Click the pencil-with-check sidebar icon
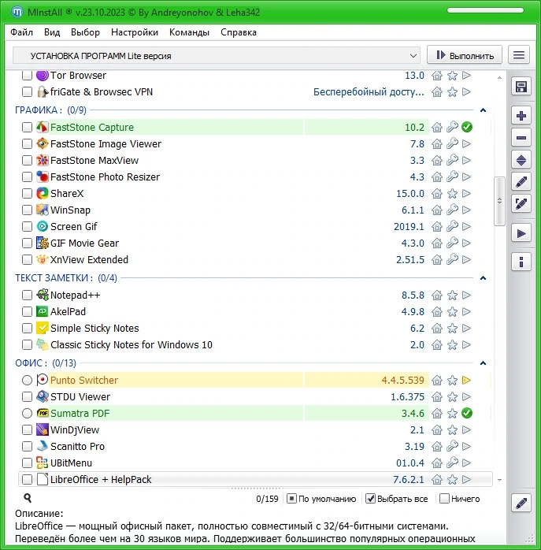Screen dimensions: 541x550 (521, 204)
